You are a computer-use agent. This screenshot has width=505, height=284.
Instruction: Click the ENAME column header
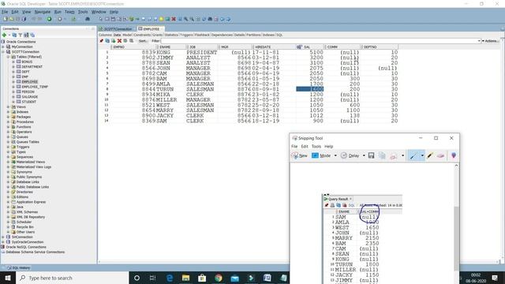pyautogui.click(x=170, y=47)
